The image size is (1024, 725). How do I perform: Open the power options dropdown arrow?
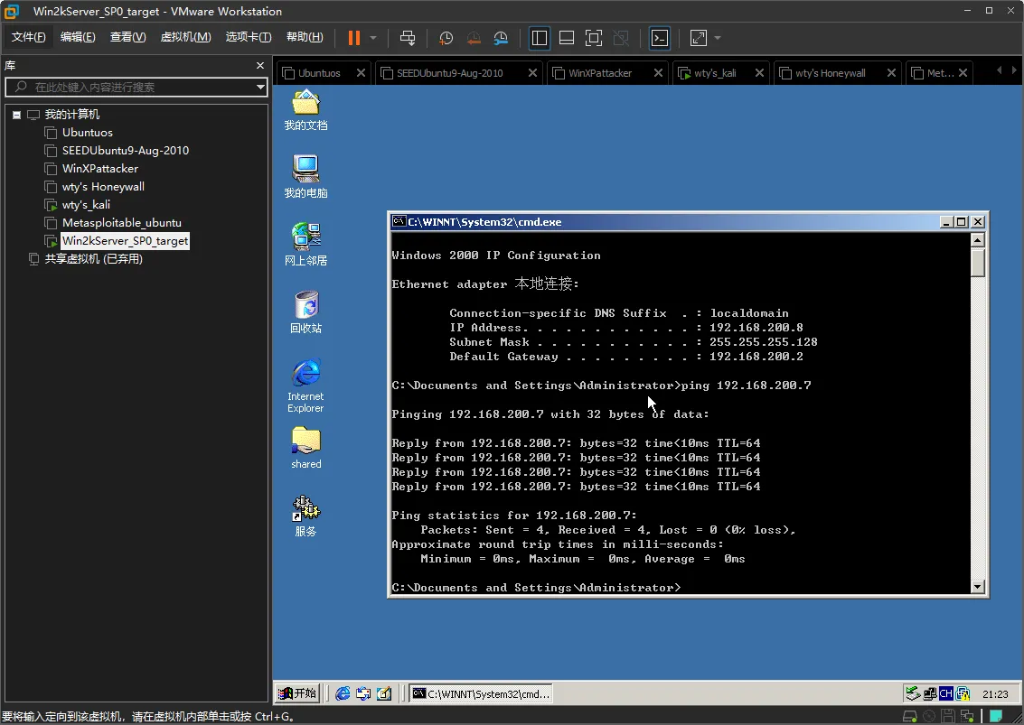373,38
